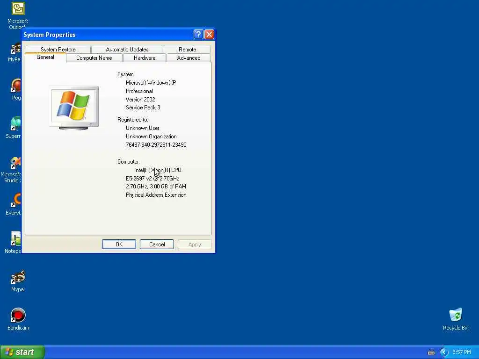Screen dimensions: 479x359
Task: Click the 8:57 PM taskbar clock
Action: (462, 352)
